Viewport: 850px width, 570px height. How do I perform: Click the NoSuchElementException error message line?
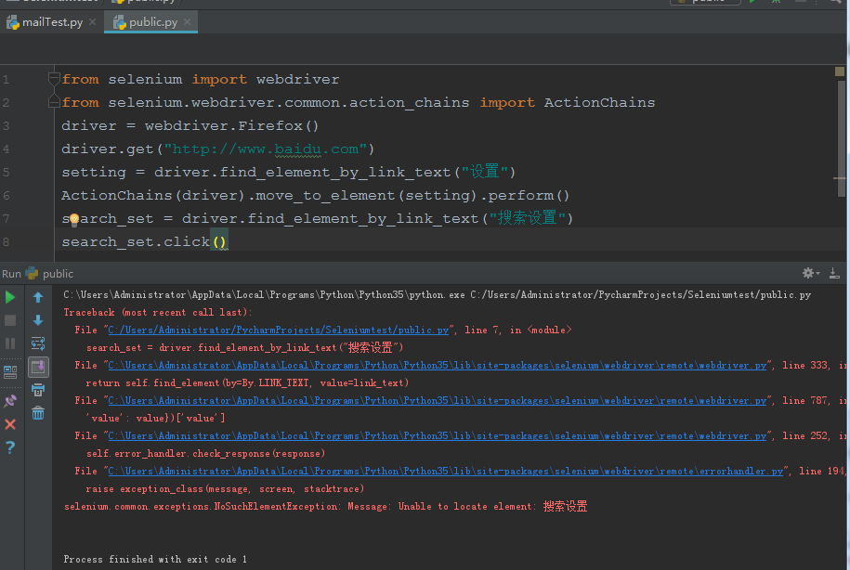click(x=325, y=507)
